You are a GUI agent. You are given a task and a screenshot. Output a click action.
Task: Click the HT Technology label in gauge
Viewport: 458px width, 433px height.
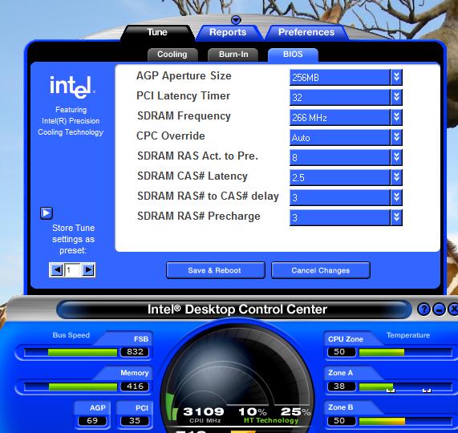click(x=271, y=420)
